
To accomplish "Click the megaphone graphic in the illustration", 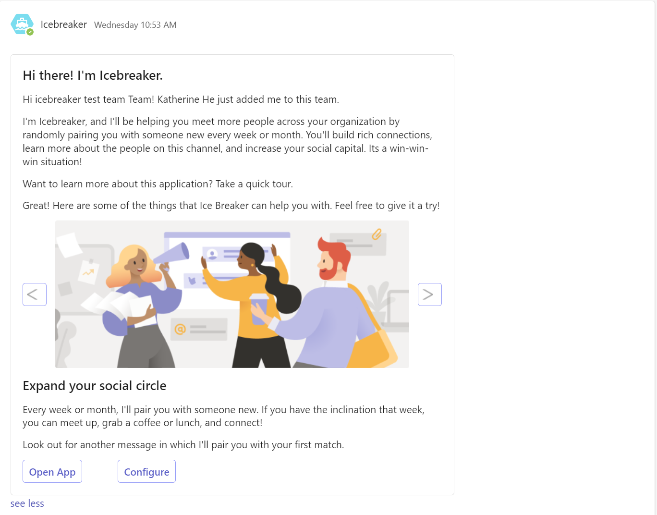I will [x=175, y=252].
